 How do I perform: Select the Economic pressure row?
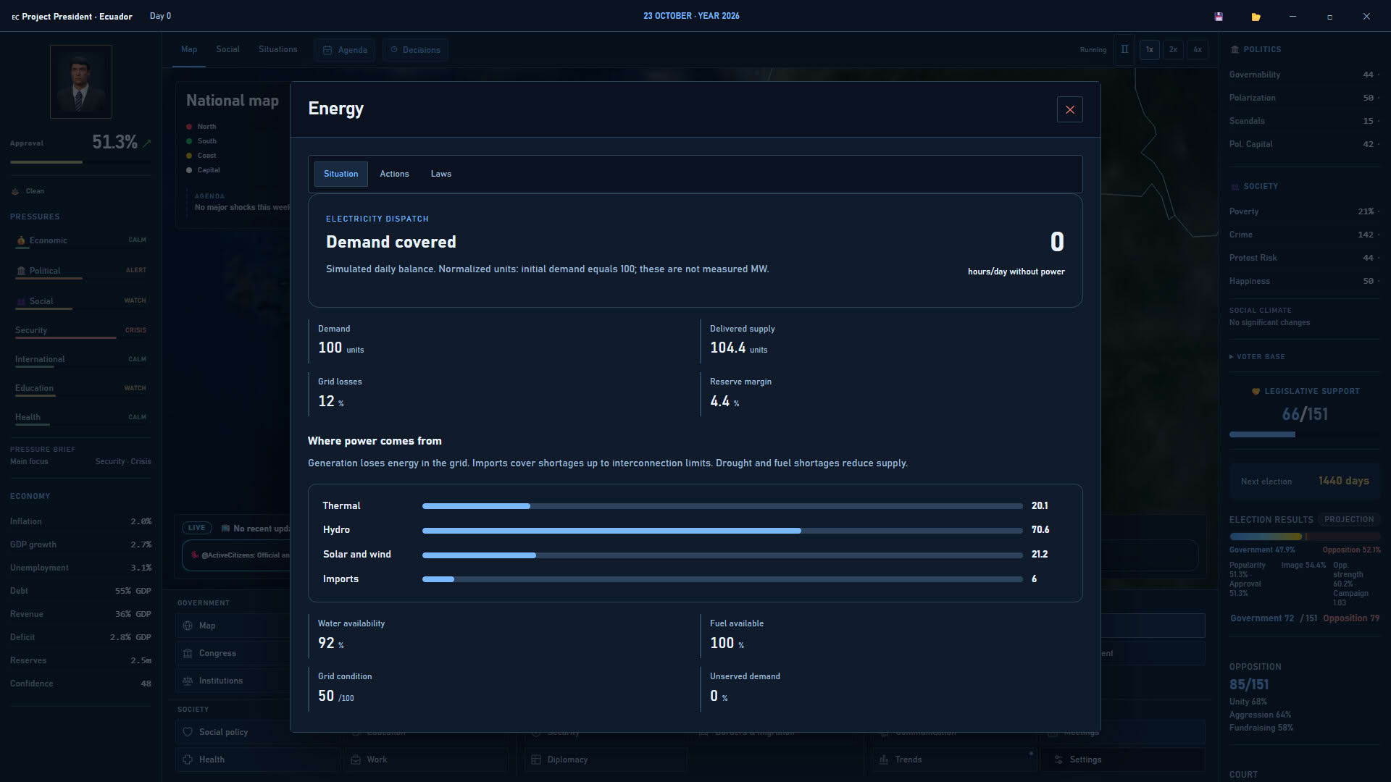pyautogui.click(x=80, y=240)
